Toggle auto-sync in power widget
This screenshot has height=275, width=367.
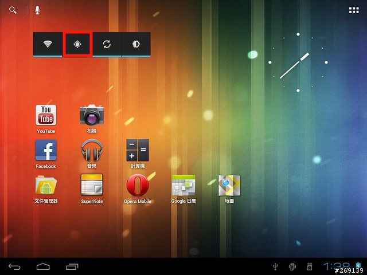107,44
